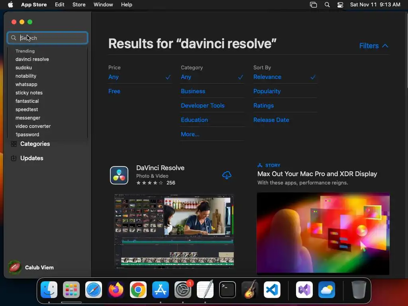
Task: Click the date and time in menu bar
Action: (x=375, y=5)
